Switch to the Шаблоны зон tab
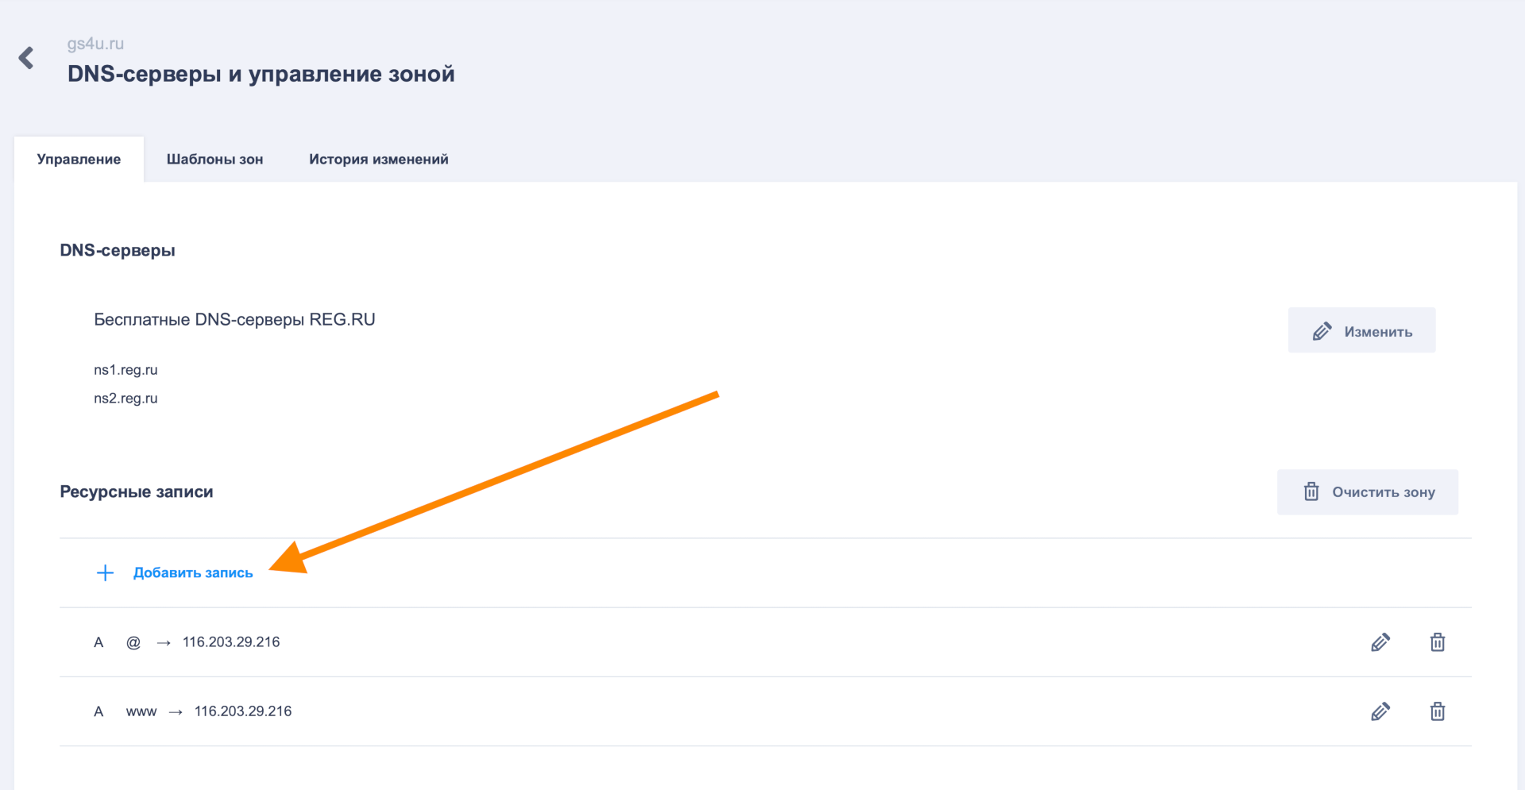1525x790 pixels. pyautogui.click(x=214, y=160)
